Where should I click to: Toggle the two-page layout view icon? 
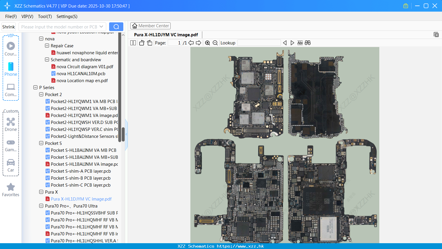133,43
